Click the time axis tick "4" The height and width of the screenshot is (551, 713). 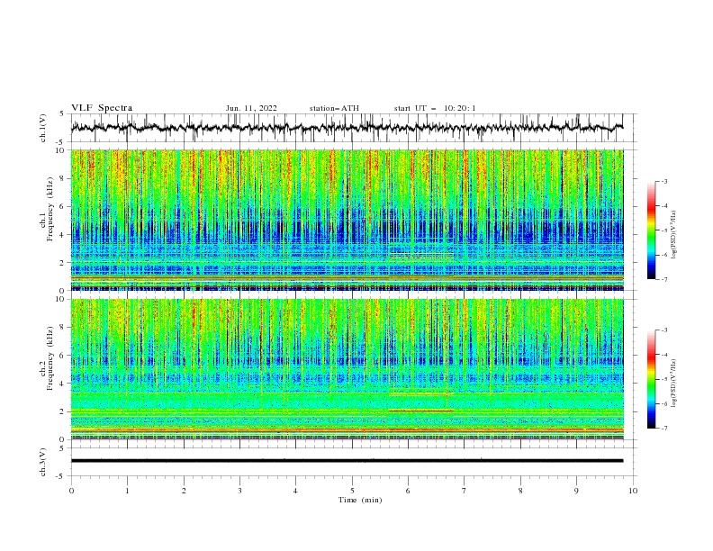pyautogui.click(x=295, y=491)
